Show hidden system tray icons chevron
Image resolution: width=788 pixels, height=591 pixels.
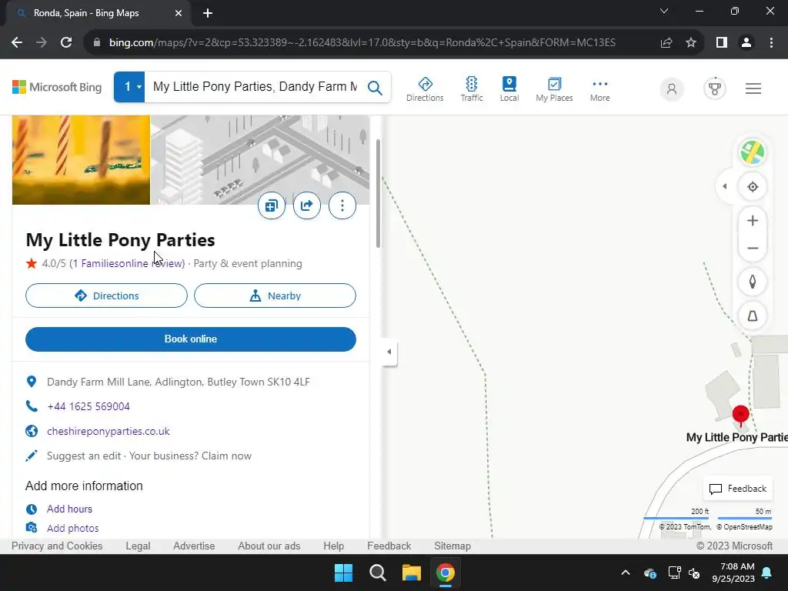pyautogui.click(x=626, y=573)
